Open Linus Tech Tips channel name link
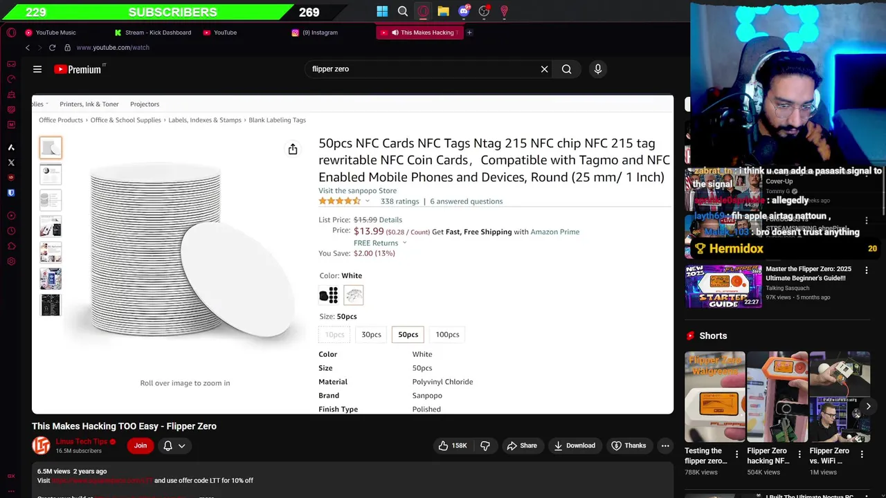This screenshot has height=498, width=886. (x=82, y=441)
